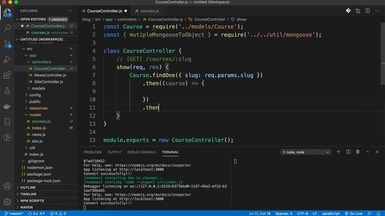Select the Terminal panel tab

click(x=170, y=152)
